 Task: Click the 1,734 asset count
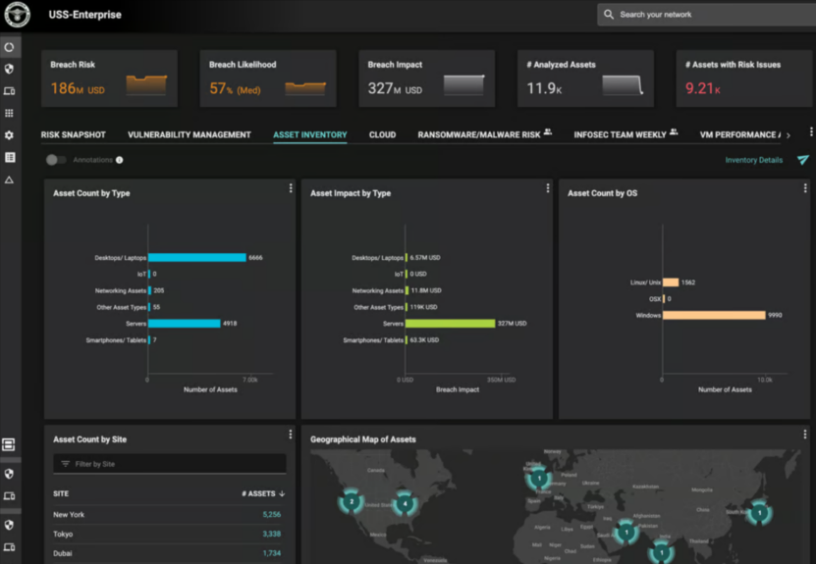pyautogui.click(x=272, y=553)
